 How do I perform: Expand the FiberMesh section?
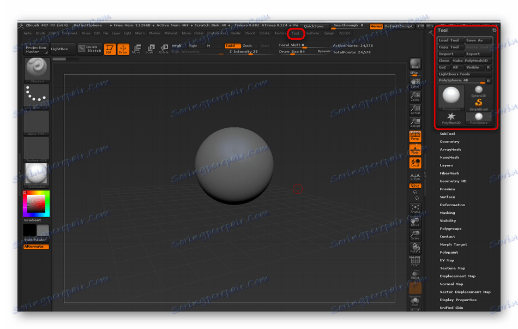click(x=449, y=174)
